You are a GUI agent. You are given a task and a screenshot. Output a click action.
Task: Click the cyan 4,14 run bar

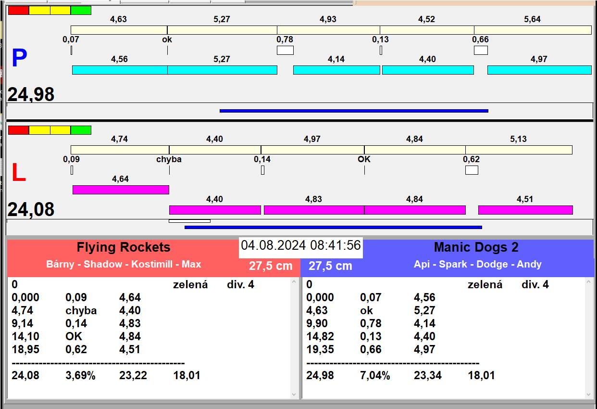click(x=336, y=70)
